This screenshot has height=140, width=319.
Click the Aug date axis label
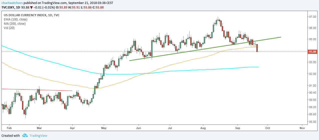point(203,128)
